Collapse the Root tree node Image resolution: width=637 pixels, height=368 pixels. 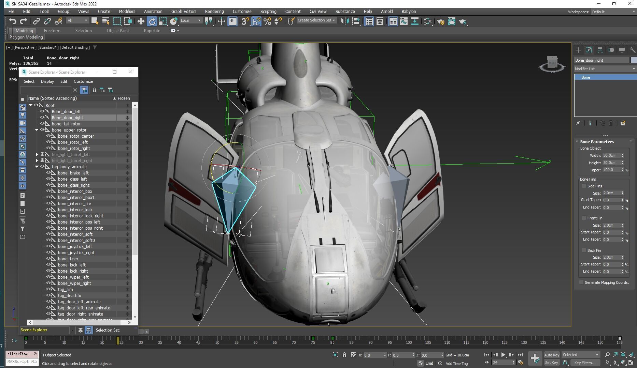pos(31,105)
